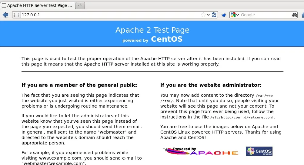Click the Google search engine icon

pyautogui.click(x=233, y=15)
